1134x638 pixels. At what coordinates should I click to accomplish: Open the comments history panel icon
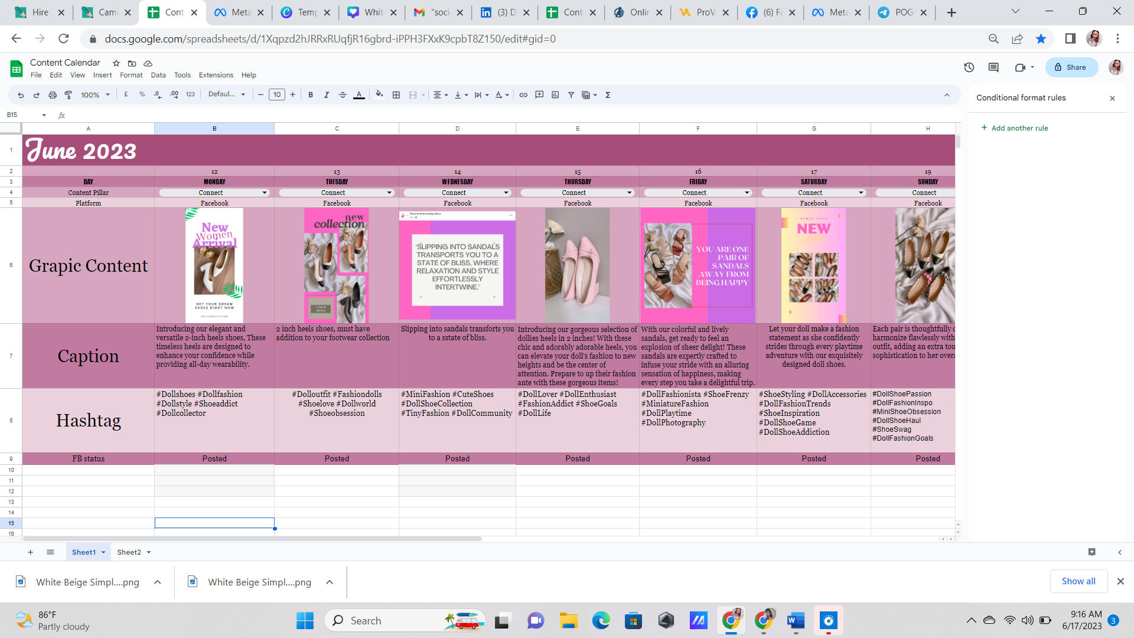(x=993, y=67)
